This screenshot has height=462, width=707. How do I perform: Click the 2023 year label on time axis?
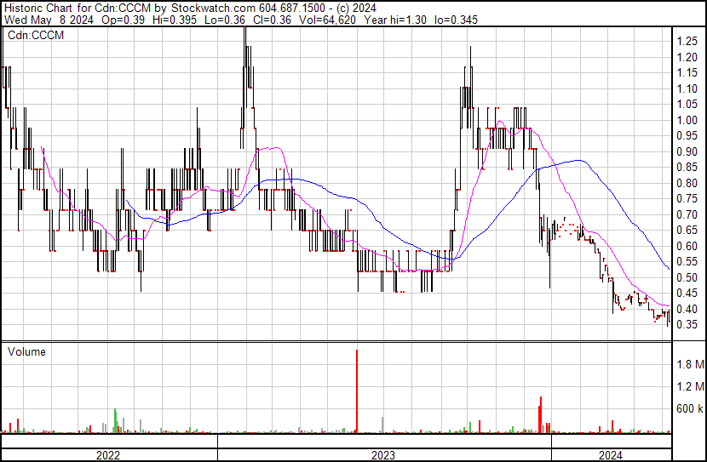[x=383, y=455]
